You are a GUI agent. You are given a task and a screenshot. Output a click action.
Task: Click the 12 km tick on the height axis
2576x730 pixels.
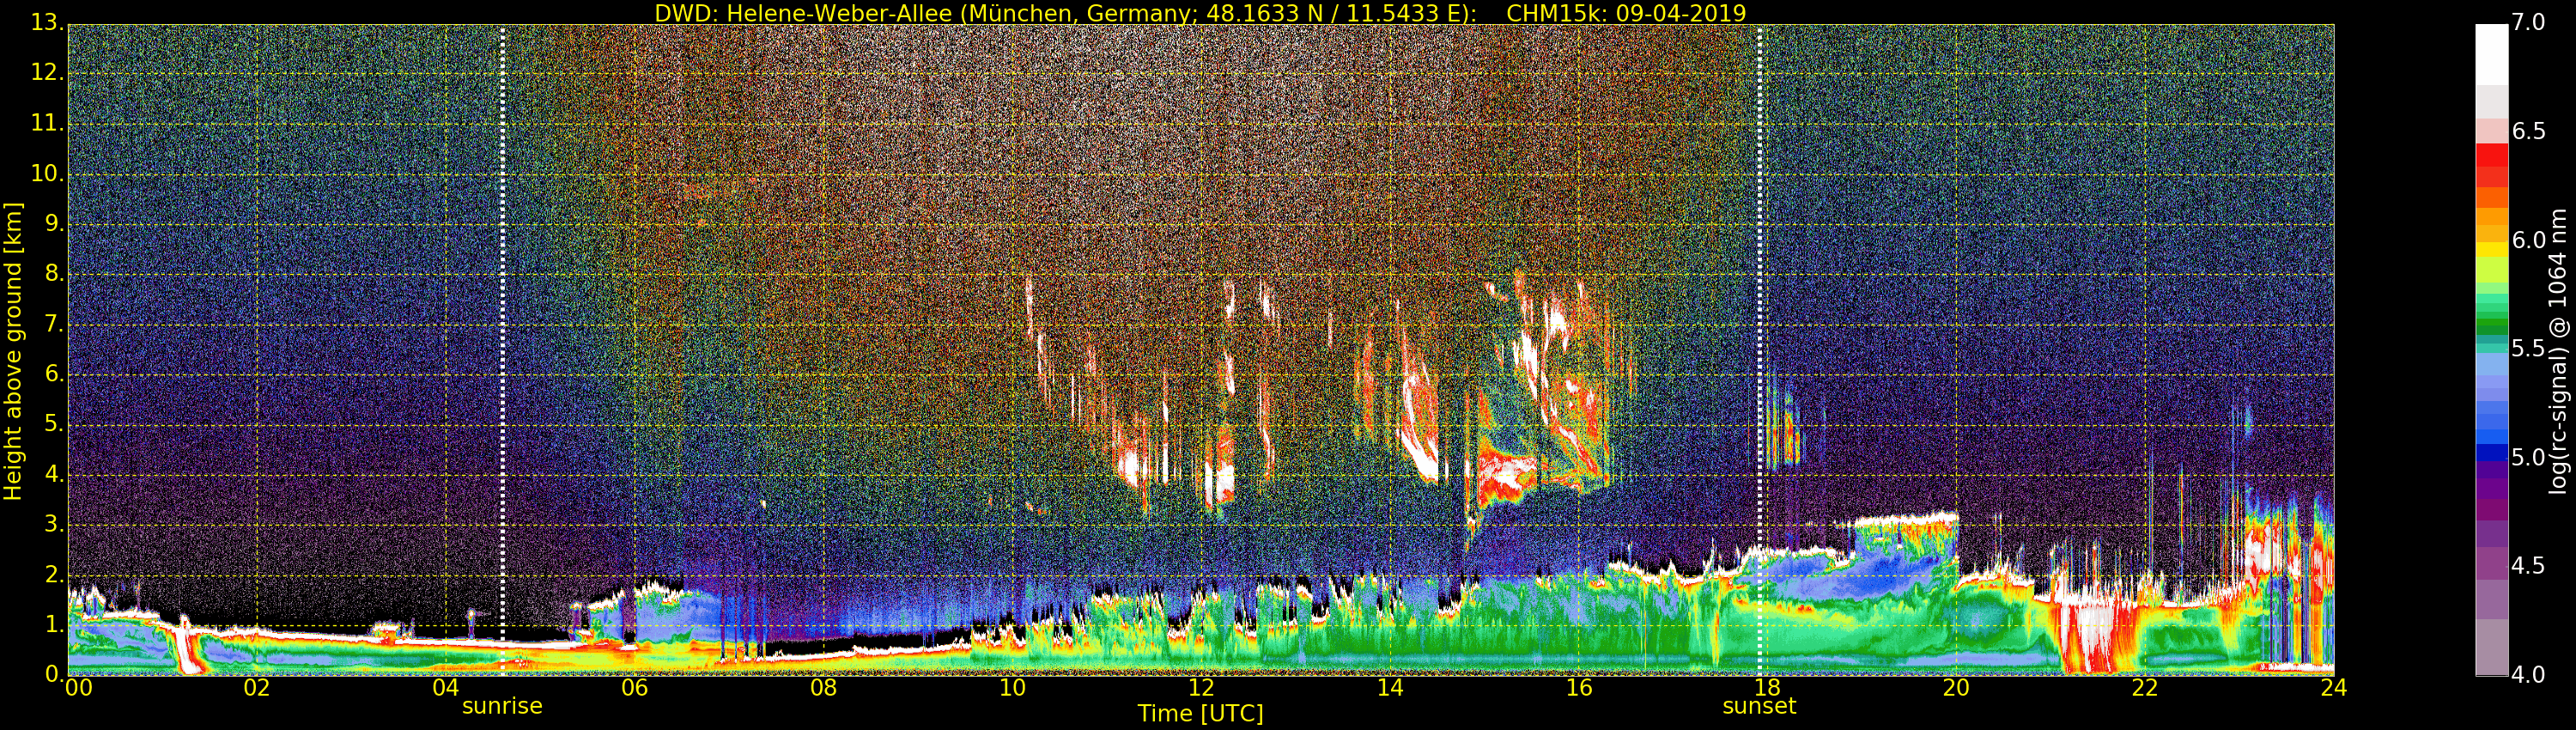pos(48,73)
